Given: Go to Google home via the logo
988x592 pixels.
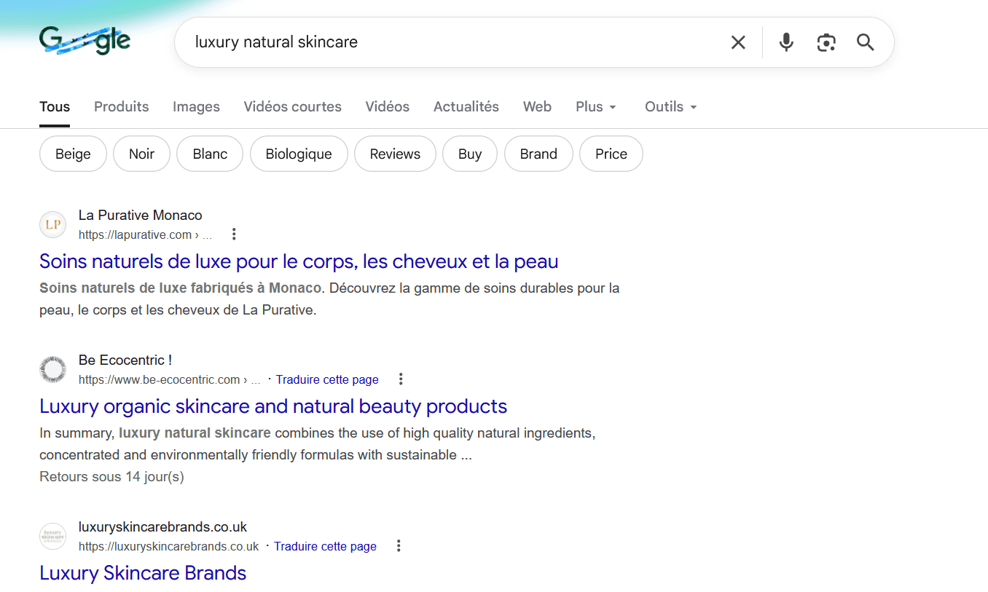Looking at the screenshot, I should pyautogui.click(x=85, y=41).
